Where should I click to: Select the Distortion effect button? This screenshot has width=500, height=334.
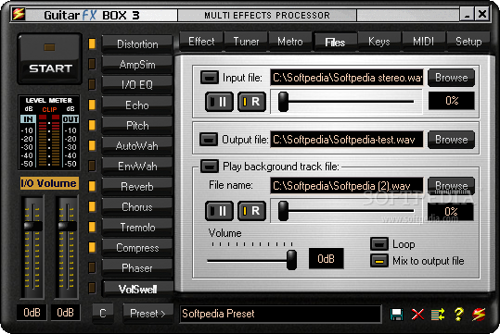pos(137,43)
